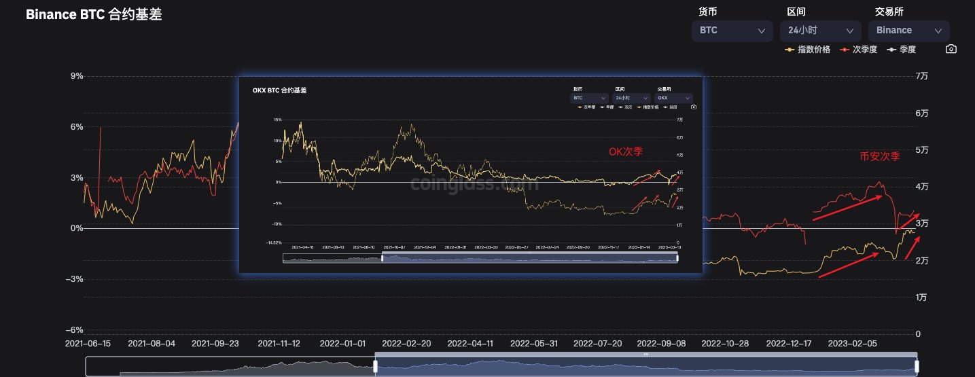Toggle the 次季度 legend item in OKX inset

coord(586,107)
